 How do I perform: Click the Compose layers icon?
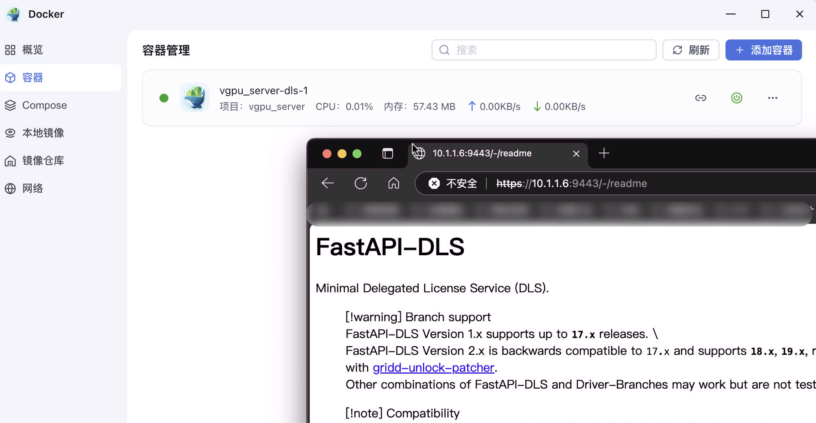click(x=10, y=106)
